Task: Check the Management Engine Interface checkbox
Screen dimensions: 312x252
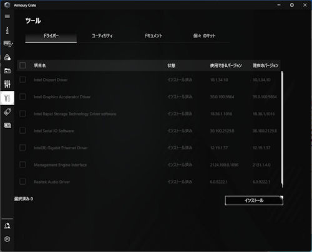Action: coord(22,165)
